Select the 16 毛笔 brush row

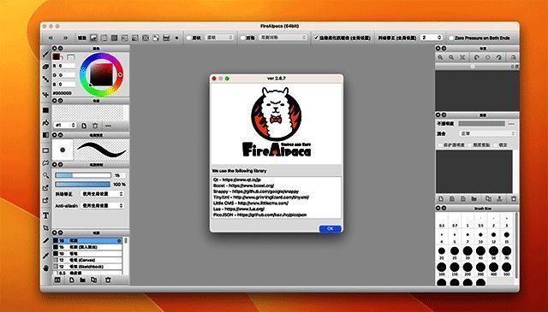coord(87,241)
